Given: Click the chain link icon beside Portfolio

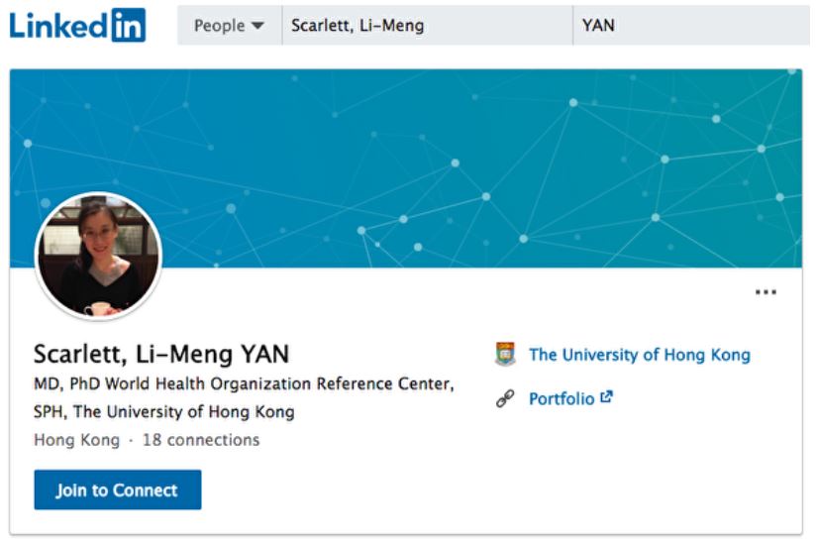Looking at the screenshot, I should tap(504, 399).
